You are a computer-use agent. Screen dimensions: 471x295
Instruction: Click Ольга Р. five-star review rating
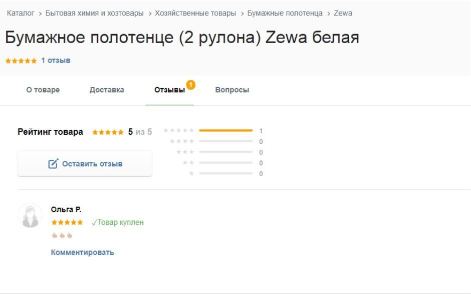tap(67, 222)
